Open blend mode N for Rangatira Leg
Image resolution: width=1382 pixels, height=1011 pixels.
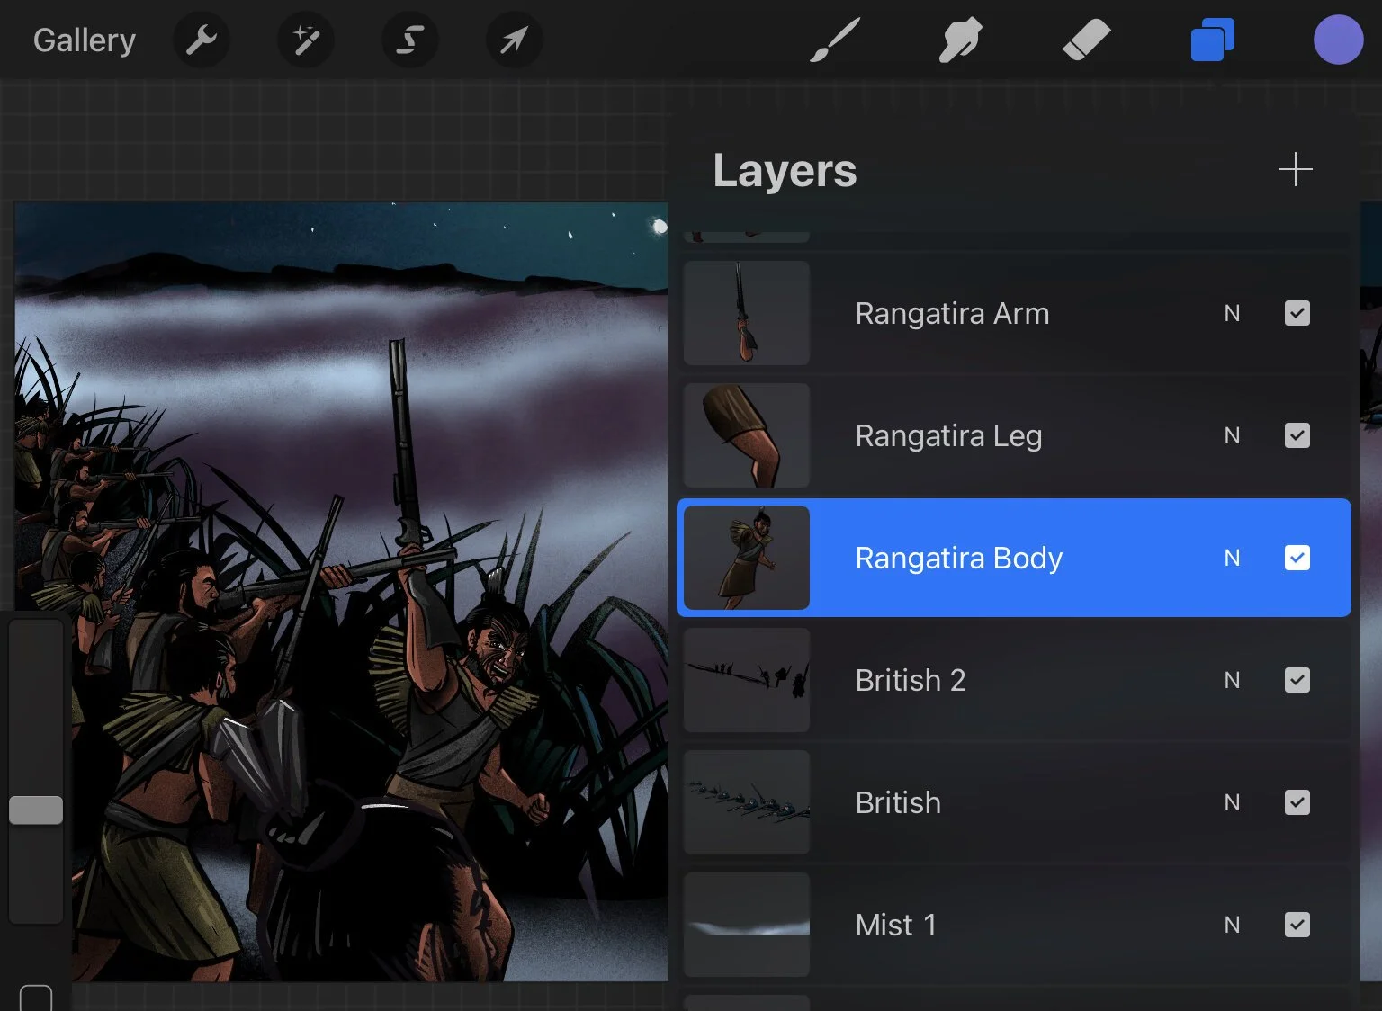click(x=1232, y=435)
